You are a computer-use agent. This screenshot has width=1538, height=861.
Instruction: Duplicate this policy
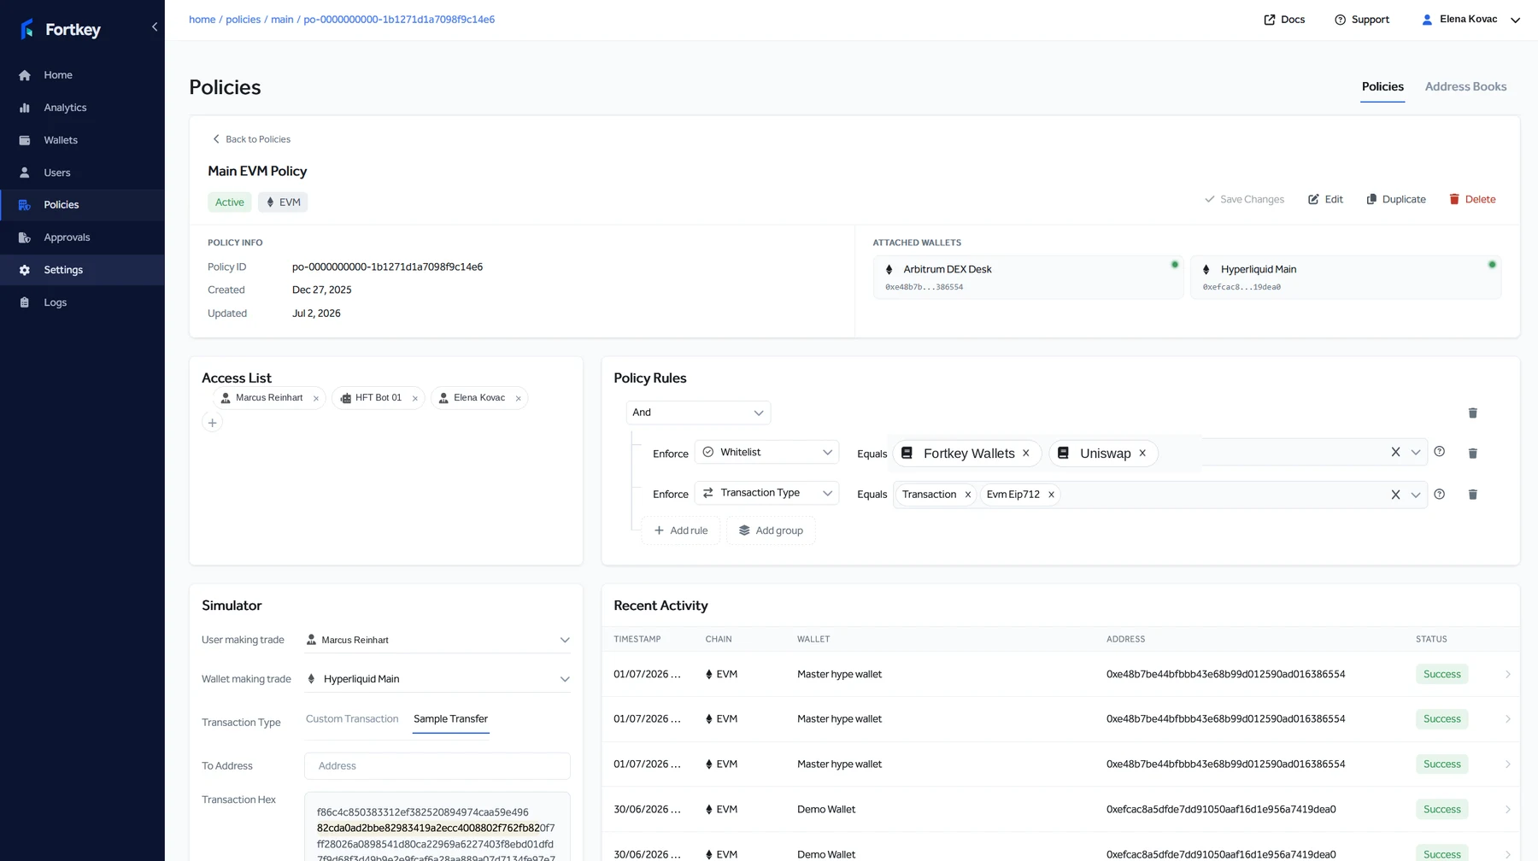point(1395,200)
